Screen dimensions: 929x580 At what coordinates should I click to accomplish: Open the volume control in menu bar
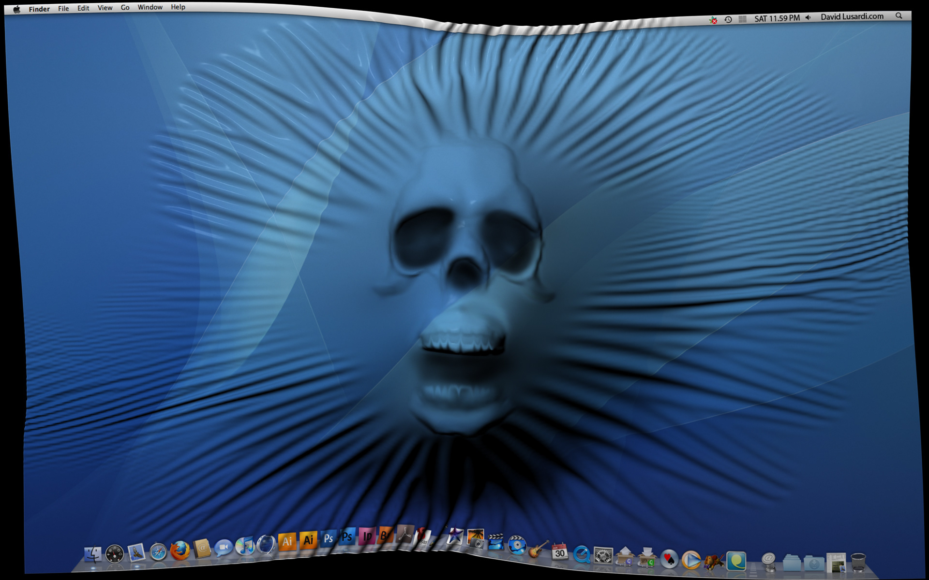[x=808, y=17]
